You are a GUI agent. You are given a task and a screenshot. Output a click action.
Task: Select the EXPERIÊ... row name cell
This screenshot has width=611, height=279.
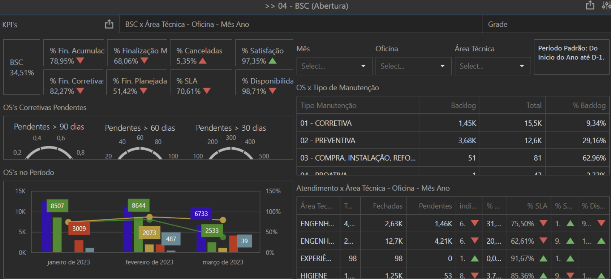pyautogui.click(x=318, y=258)
